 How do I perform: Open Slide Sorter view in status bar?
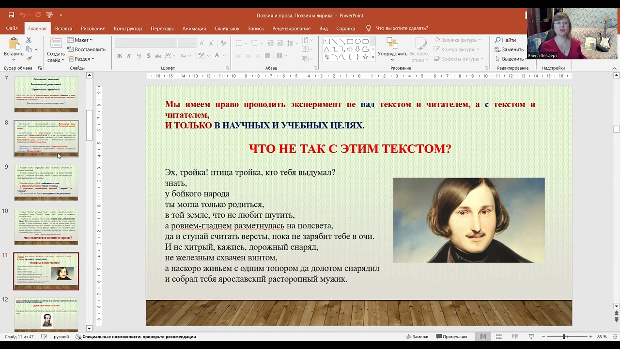(x=499, y=337)
